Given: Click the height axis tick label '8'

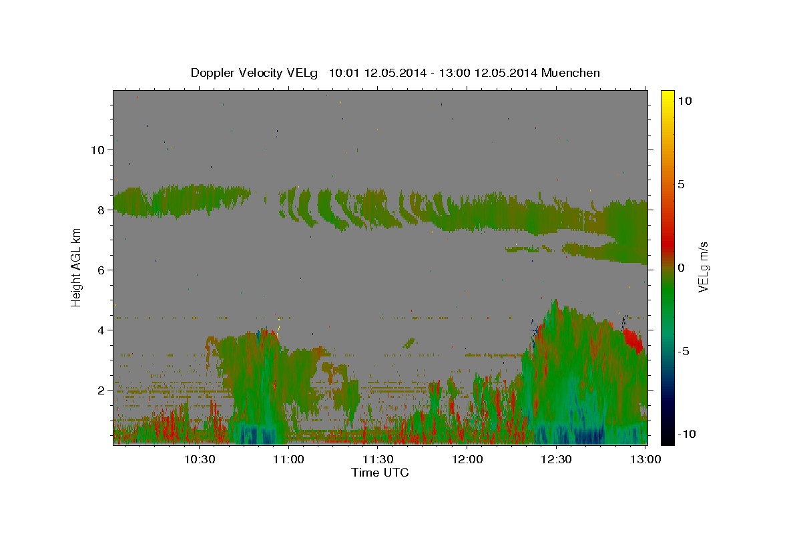Looking at the screenshot, I should coord(101,210).
